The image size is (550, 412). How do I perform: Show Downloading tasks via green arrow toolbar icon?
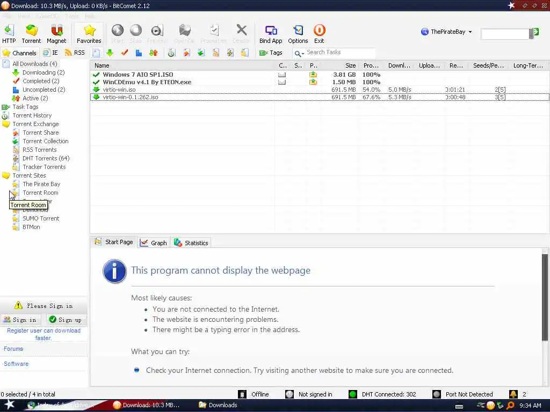(x=110, y=53)
